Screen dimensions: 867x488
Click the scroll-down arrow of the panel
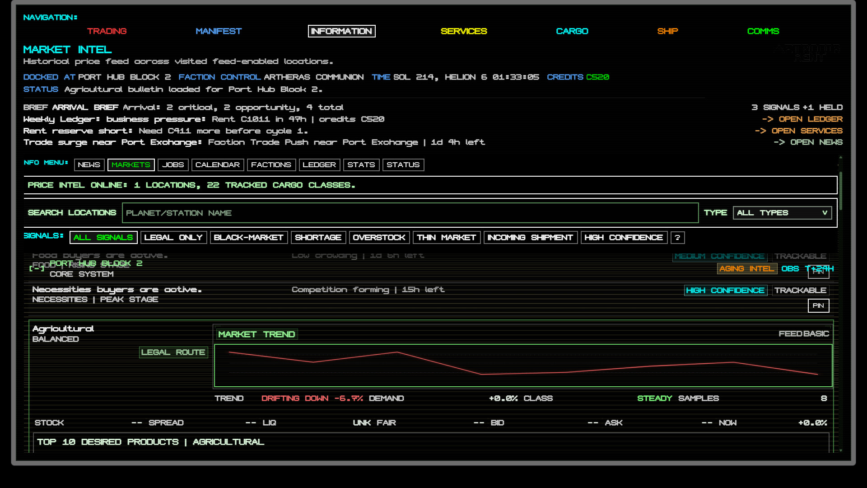841,450
